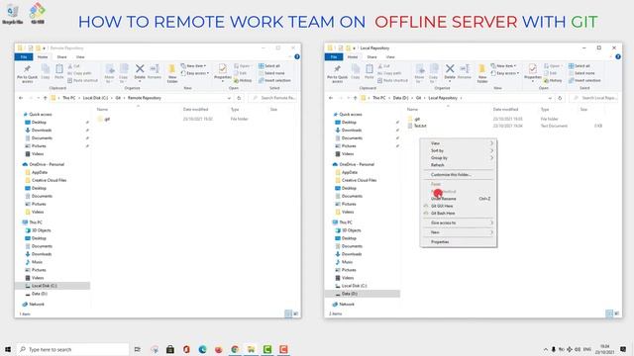The width and height of the screenshot is (634, 356).
Task: Open File tab in Local Repository window
Action: coord(334,57)
